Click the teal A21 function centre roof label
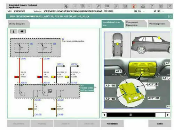Viewport: 174px width, 130px height. (x=87, y=88)
